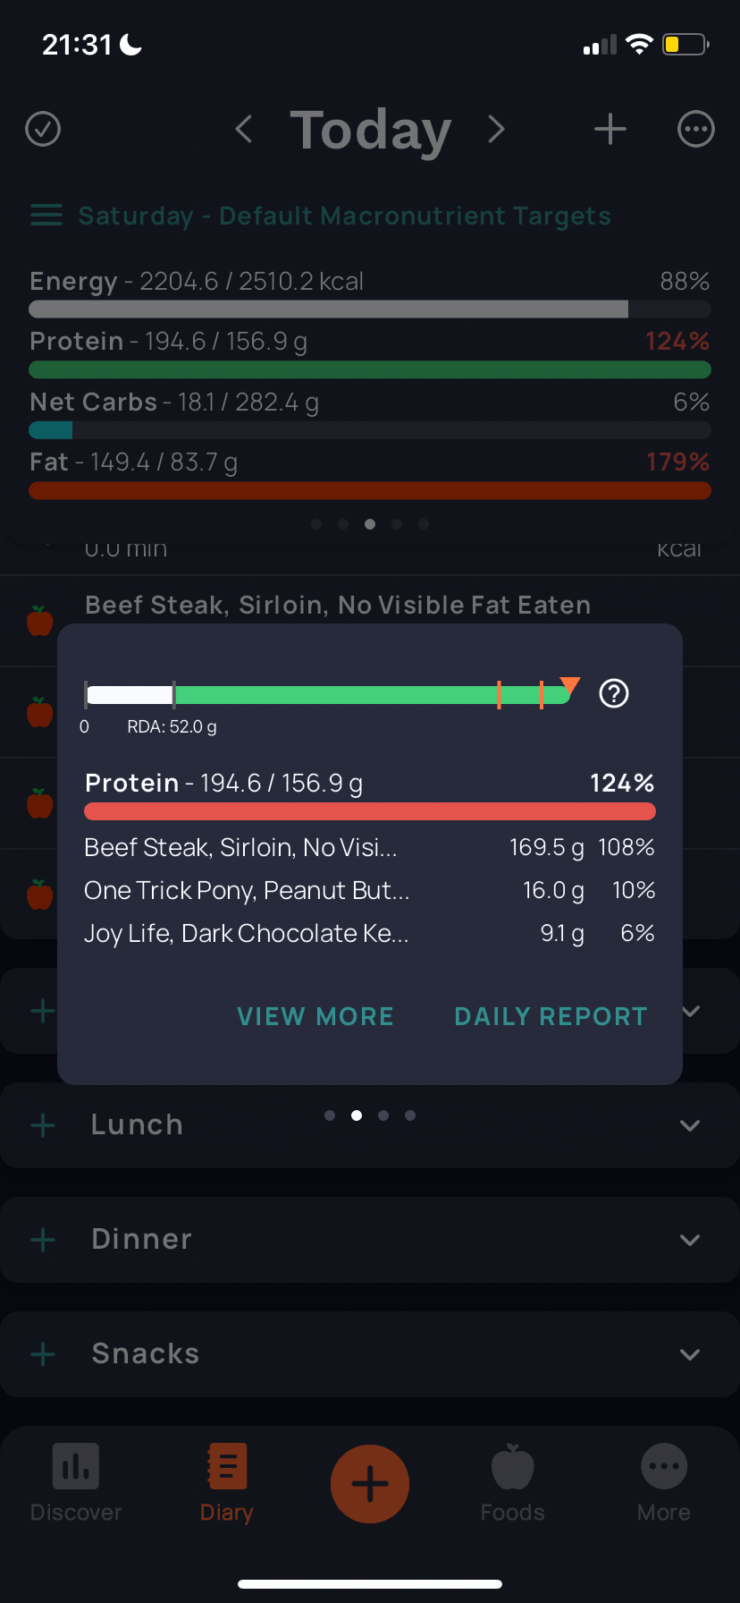740x1603 pixels.
Task: Tap the plus icon in the header
Action: (x=610, y=129)
